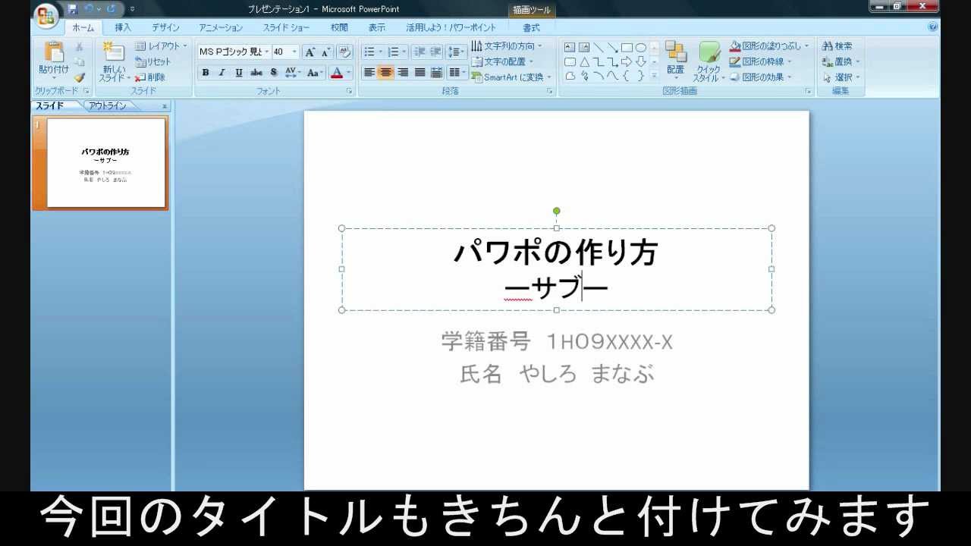Click the Strikethrough icon

click(x=256, y=73)
